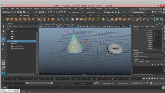The image size is (165, 93).
Task: Create a polygon torus from the shelf
Action: (x=24, y=19)
